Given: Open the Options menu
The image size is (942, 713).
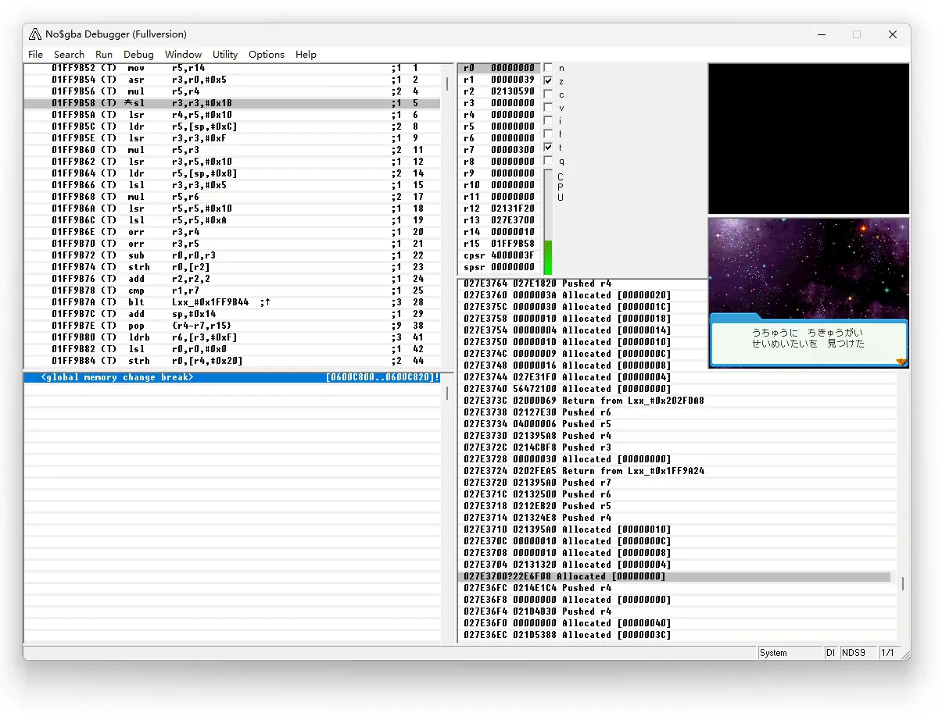Looking at the screenshot, I should [266, 55].
